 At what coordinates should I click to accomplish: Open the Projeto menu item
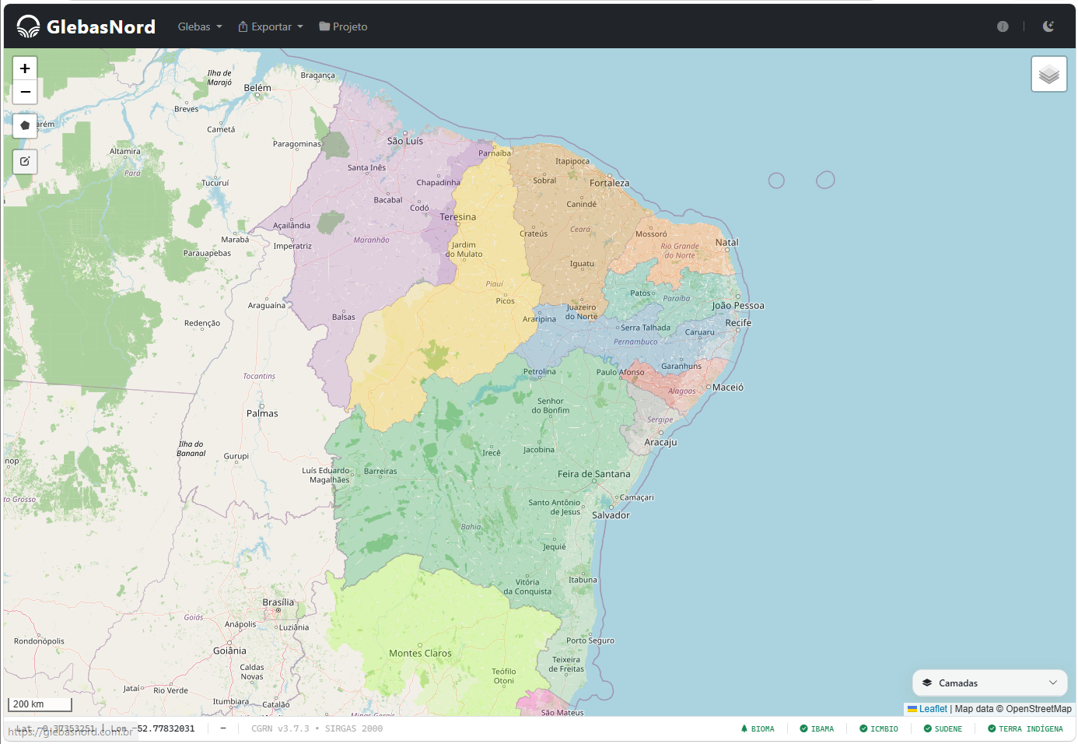tap(343, 26)
